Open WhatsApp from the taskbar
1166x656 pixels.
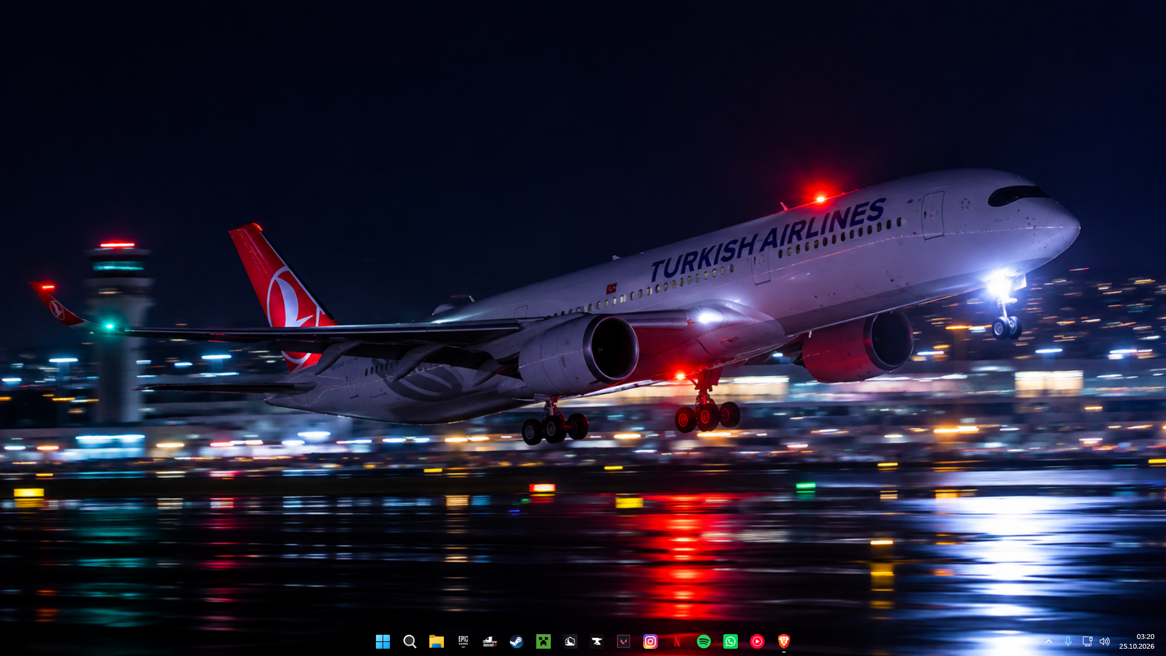point(731,641)
